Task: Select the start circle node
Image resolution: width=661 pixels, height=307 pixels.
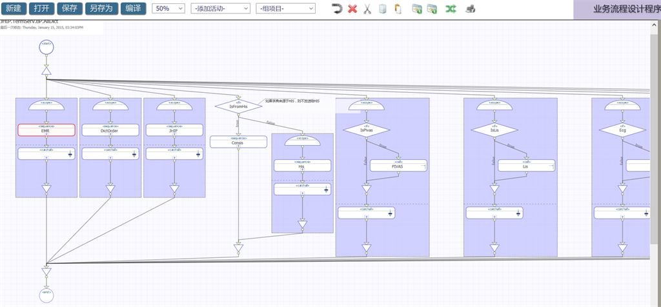Action: click(46, 48)
